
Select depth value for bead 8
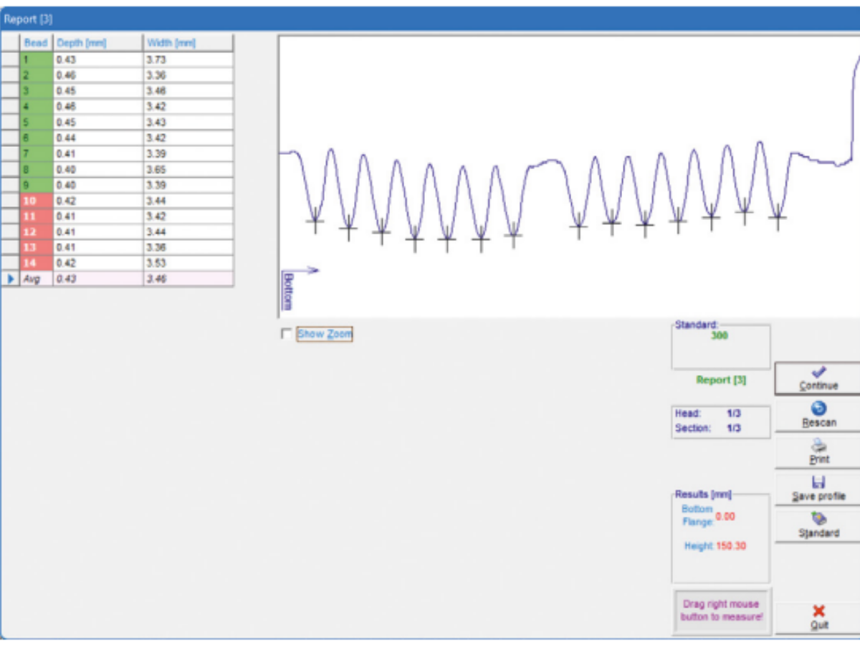point(97,169)
